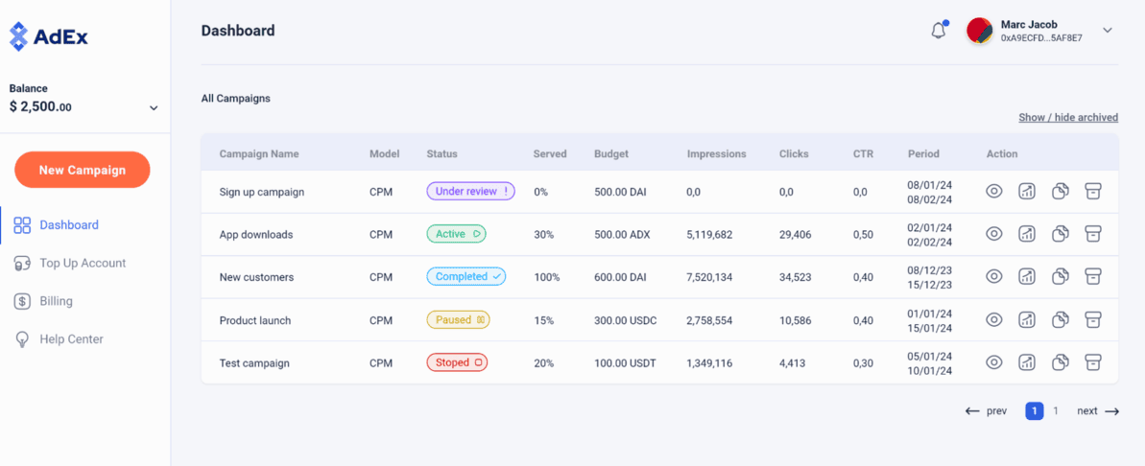This screenshot has width=1145, height=466.
Task: Click eye icon for New customers row
Action: pos(994,277)
